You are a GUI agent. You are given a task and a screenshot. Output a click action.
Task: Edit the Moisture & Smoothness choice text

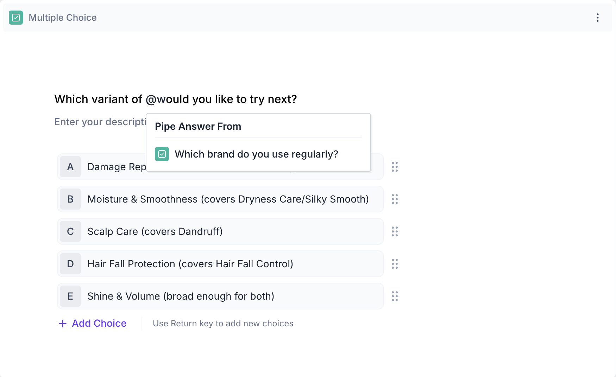click(x=228, y=199)
